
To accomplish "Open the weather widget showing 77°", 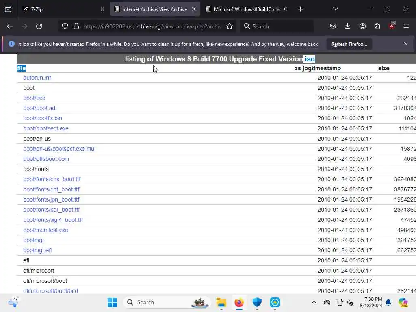I will coord(14,302).
